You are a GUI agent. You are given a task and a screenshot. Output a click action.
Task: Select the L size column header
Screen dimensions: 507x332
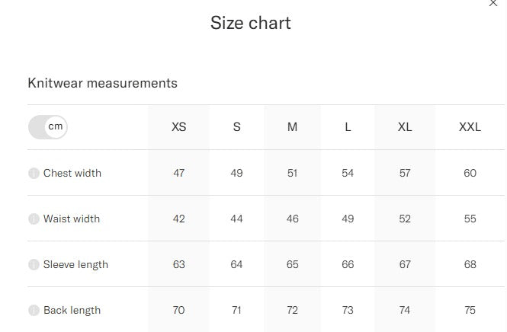coord(348,127)
